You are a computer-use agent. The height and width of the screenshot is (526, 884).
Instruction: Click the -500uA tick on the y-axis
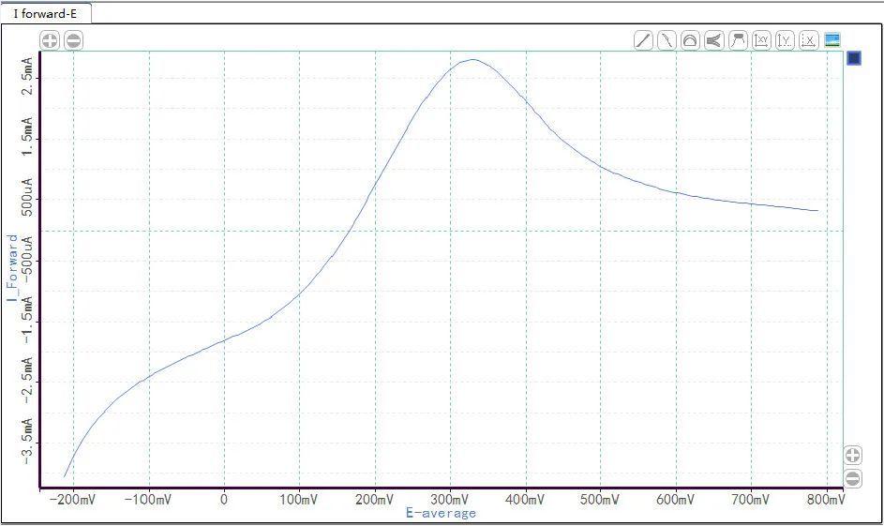[x=27, y=260]
